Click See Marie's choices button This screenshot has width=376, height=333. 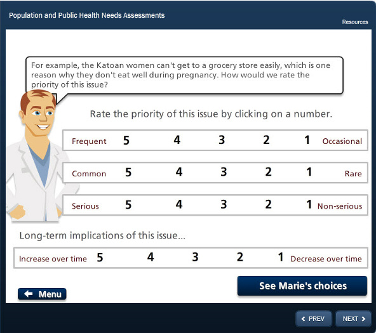tap(302, 286)
